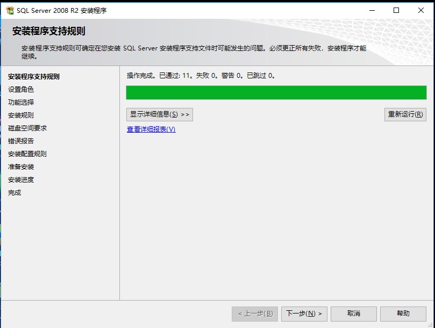The image size is (435, 328).
Task: Click the 重新运行(R) button
Action: point(405,114)
